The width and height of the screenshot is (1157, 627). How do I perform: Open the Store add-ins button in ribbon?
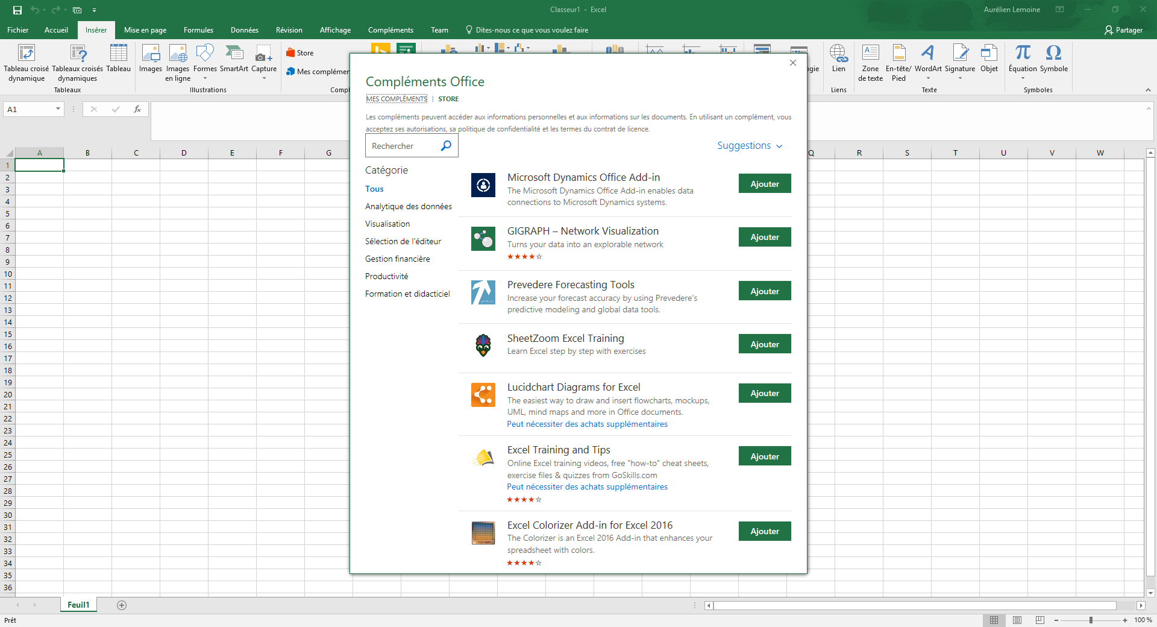pyautogui.click(x=300, y=53)
